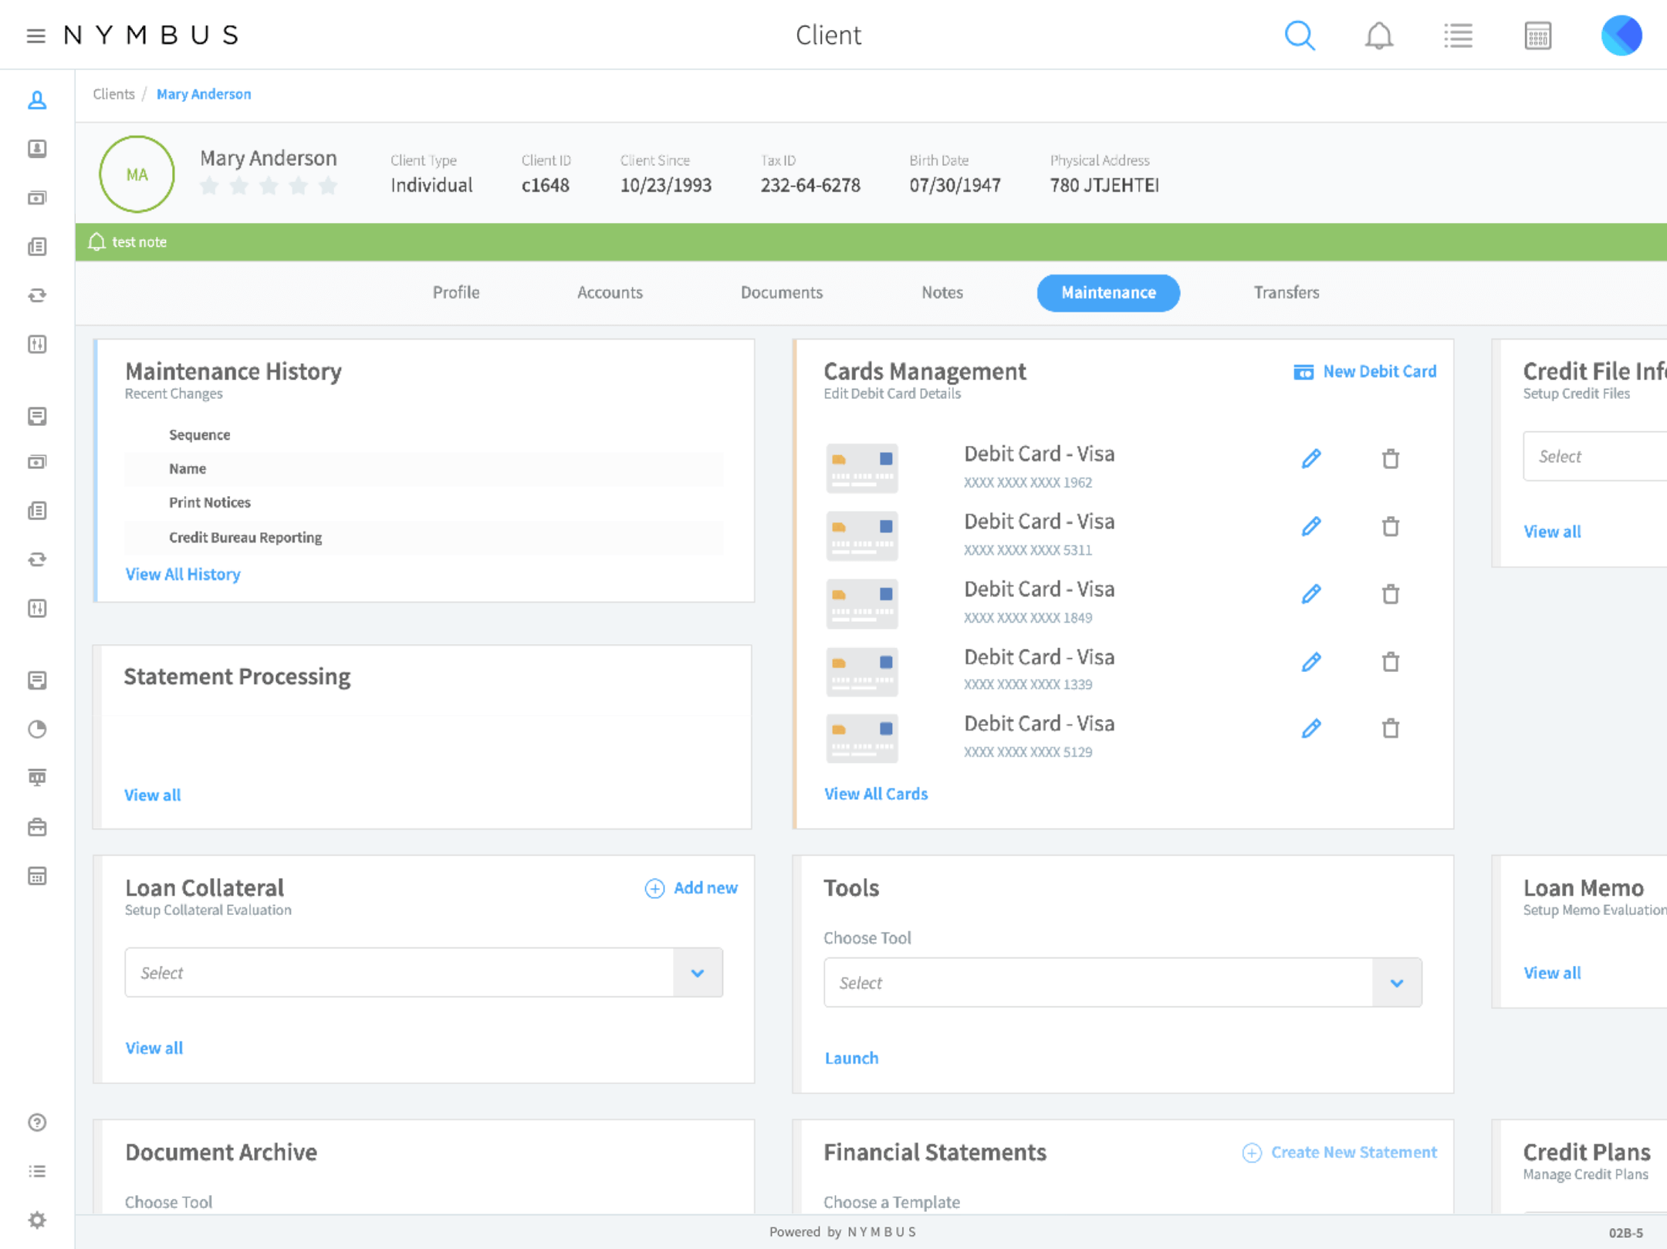Open the Credit File Info Select box
This screenshot has width=1667, height=1249.
coord(1594,456)
